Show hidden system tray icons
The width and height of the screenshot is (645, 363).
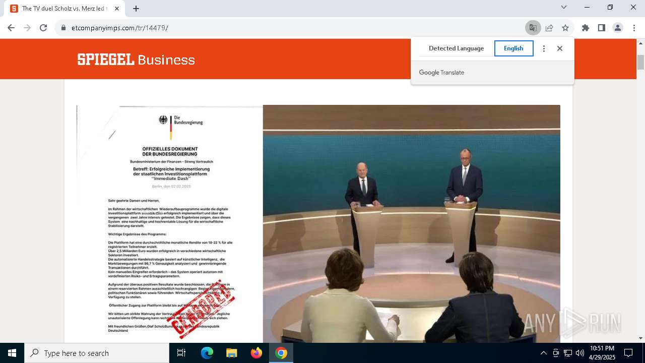tap(543, 353)
